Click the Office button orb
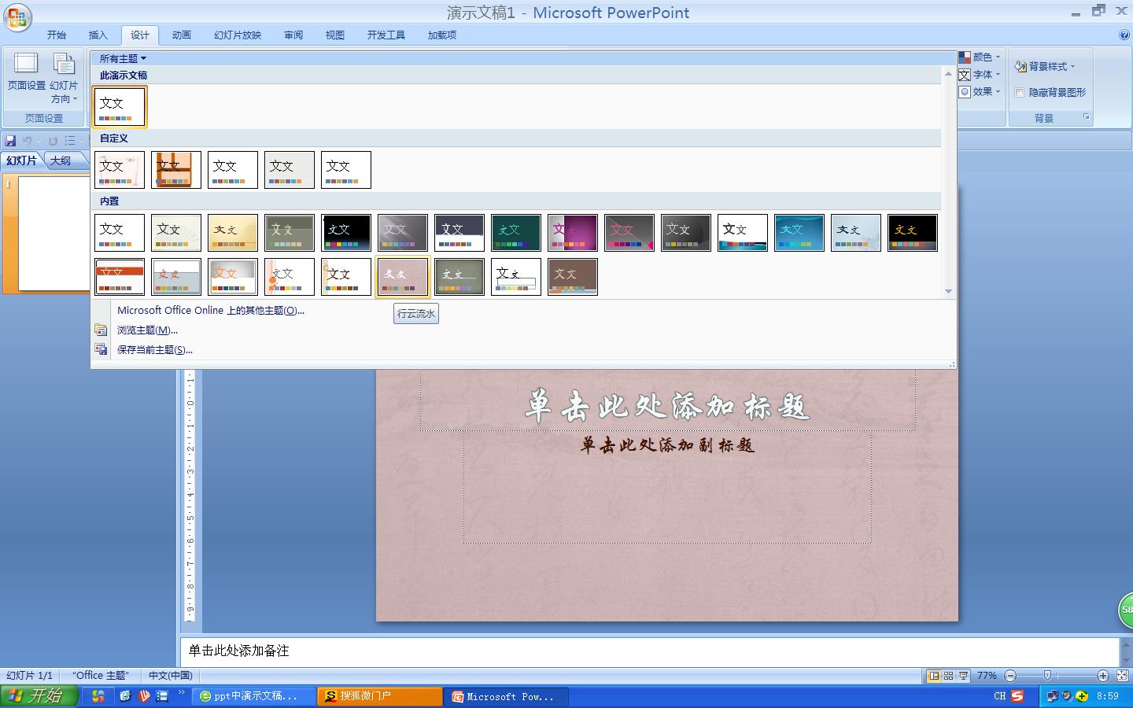Image resolution: width=1133 pixels, height=708 pixels. [x=17, y=17]
